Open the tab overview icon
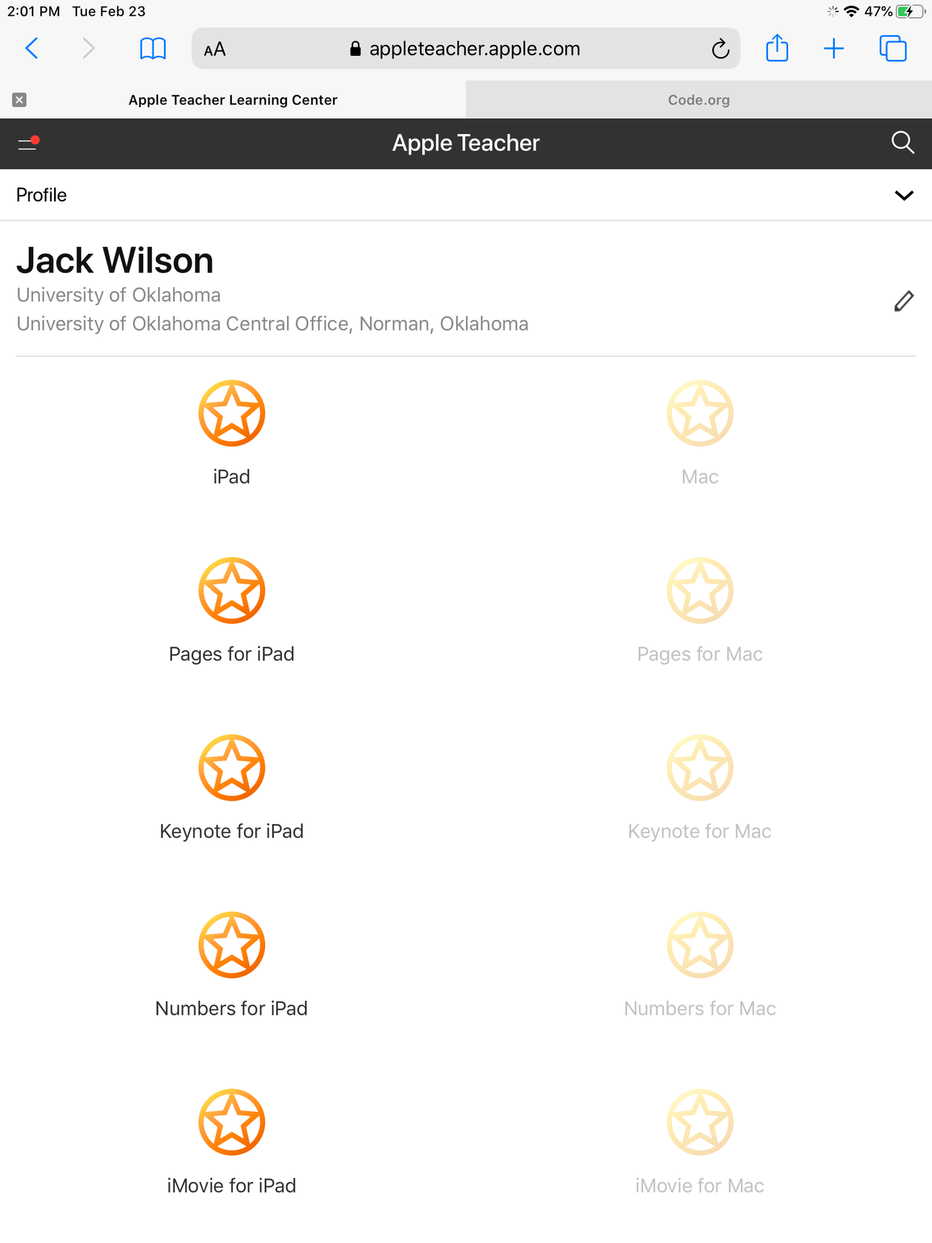The image size is (932, 1243). (x=893, y=49)
